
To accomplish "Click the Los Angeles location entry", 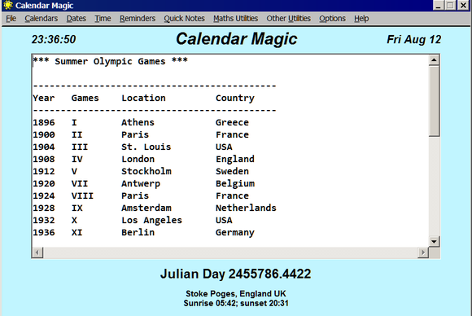I will click(151, 221).
